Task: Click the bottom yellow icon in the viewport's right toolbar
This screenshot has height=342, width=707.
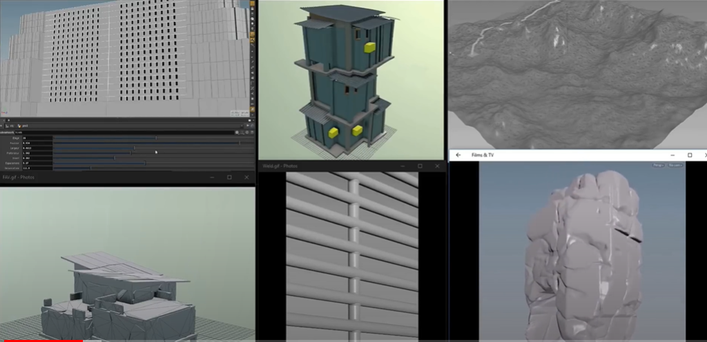Action: [253, 107]
